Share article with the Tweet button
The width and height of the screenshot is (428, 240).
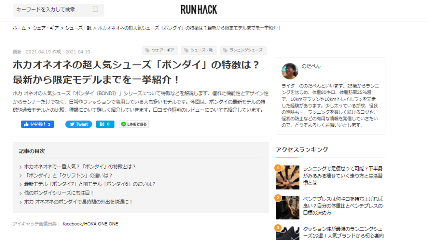click(x=79, y=124)
